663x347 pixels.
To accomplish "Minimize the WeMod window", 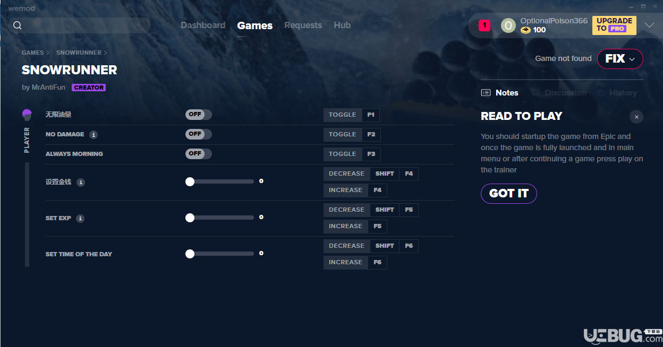I will (631, 6).
